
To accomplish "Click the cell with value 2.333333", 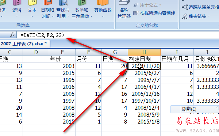I will coord(207,80).
